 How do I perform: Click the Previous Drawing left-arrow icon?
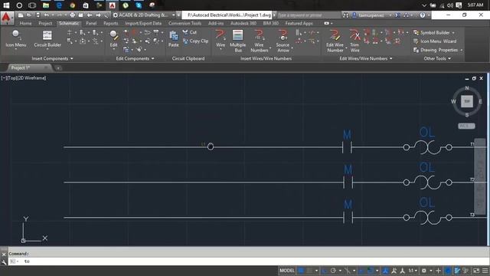pos(90,15)
